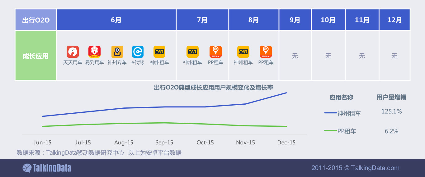425x177 pixels.
Task: Select the 12月 header cell
Action: (394, 20)
